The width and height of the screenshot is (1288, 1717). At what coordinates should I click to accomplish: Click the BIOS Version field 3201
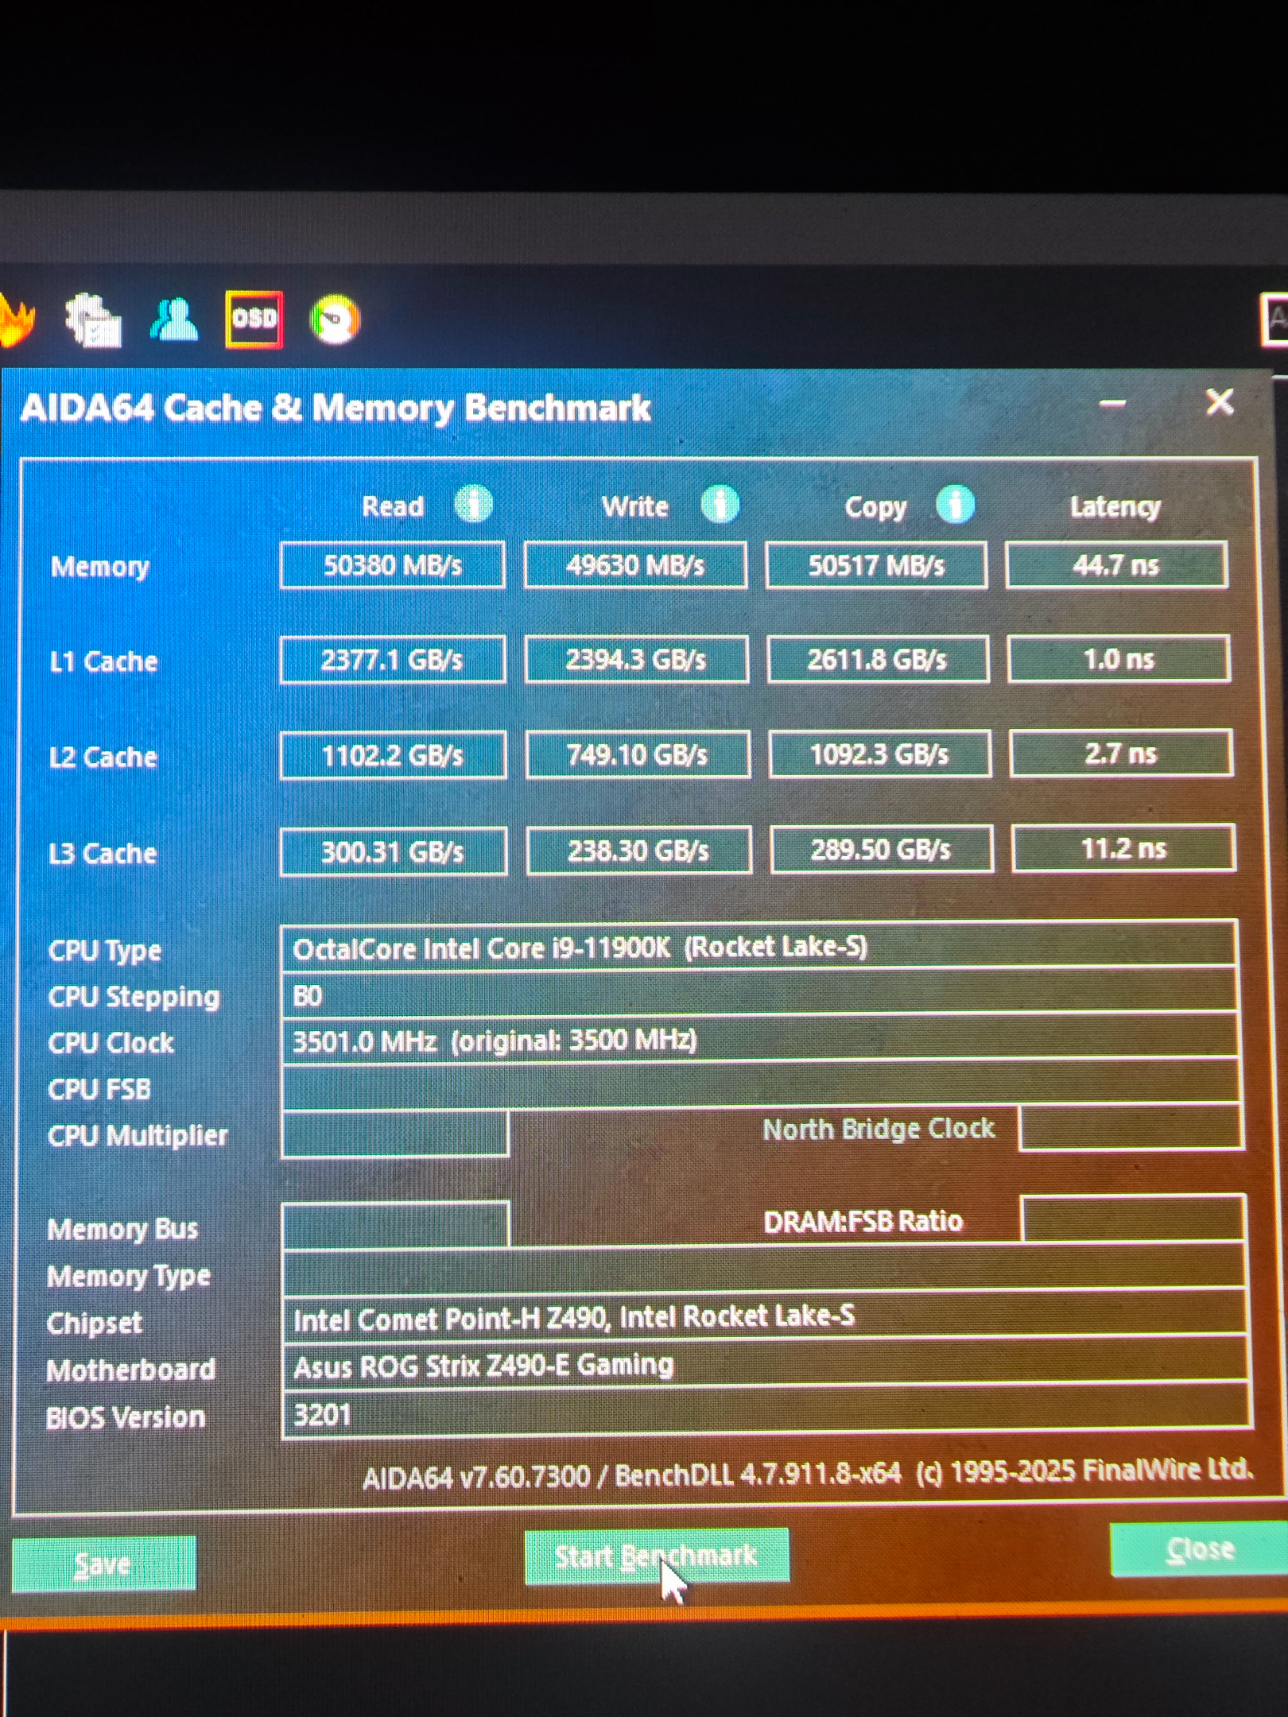[766, 1411]
